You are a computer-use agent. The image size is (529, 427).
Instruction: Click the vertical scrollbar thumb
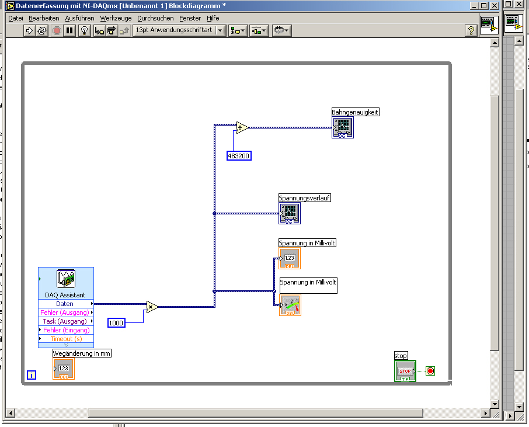click(x=495, y=223)
